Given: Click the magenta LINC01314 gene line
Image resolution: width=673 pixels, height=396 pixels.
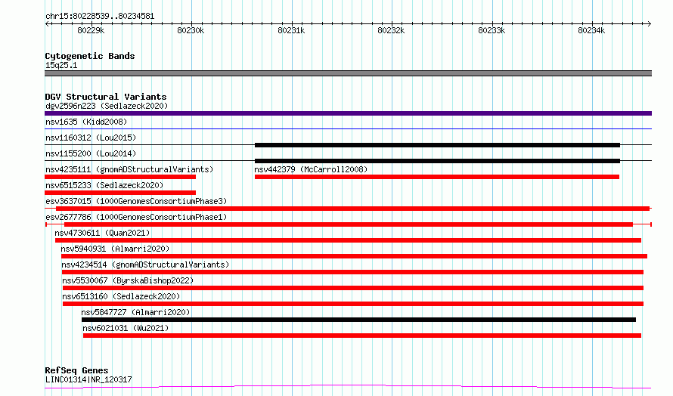Looking at the screenshot, I should tap(348, 387).
